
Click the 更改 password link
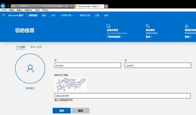[x=149, y=37]
